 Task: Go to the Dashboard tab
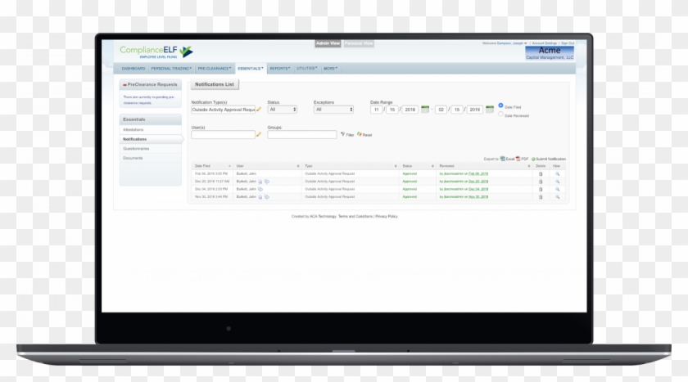click(134, 69)
